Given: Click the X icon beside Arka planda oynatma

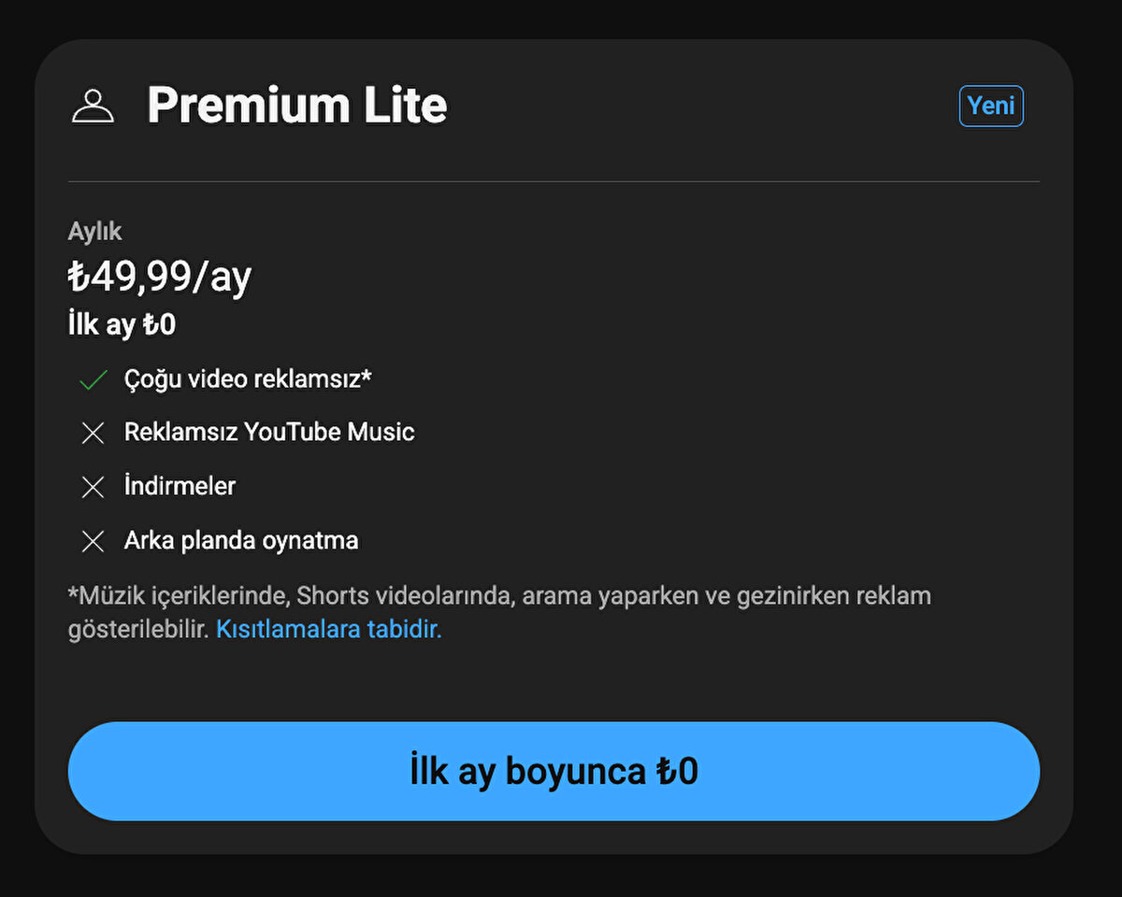Looking at the screenshot, I should point(93,541).
